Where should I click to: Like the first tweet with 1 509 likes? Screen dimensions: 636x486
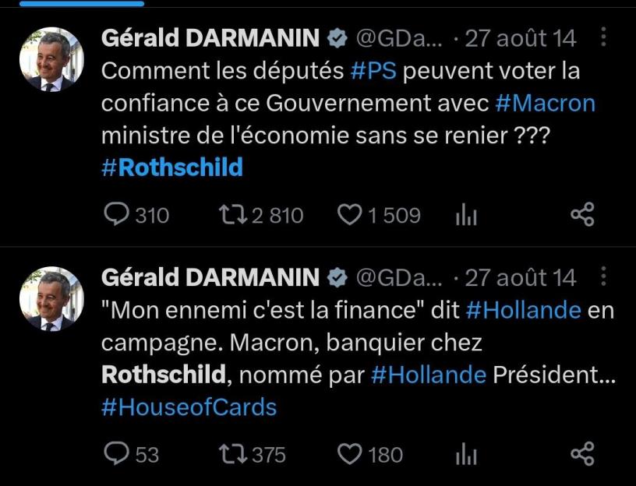click(349, 215)
